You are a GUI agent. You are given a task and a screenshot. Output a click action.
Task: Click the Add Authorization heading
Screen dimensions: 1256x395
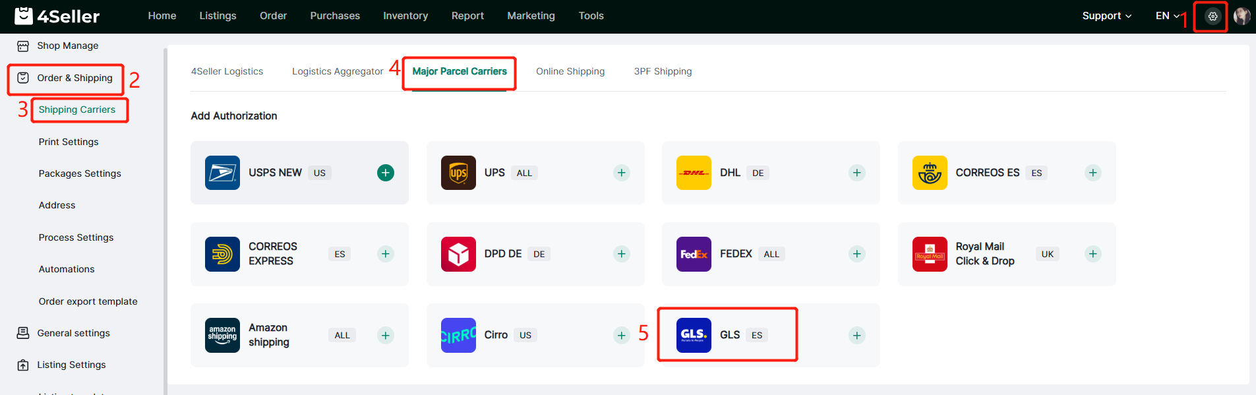tap(234, 116)
